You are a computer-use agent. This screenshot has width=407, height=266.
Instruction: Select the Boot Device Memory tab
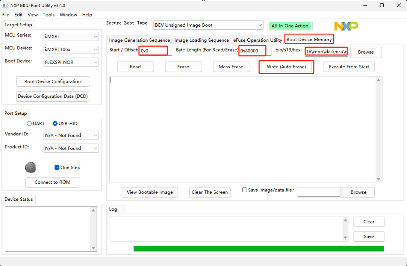309,39
